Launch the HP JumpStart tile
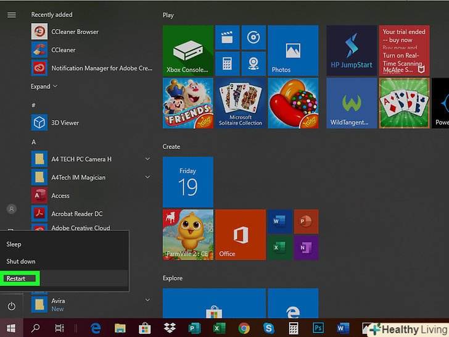Screen dimensions: 449x337 tap(351, 51)
